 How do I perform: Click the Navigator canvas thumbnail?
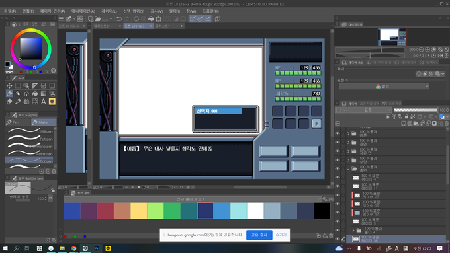click(x=392, y=37)
